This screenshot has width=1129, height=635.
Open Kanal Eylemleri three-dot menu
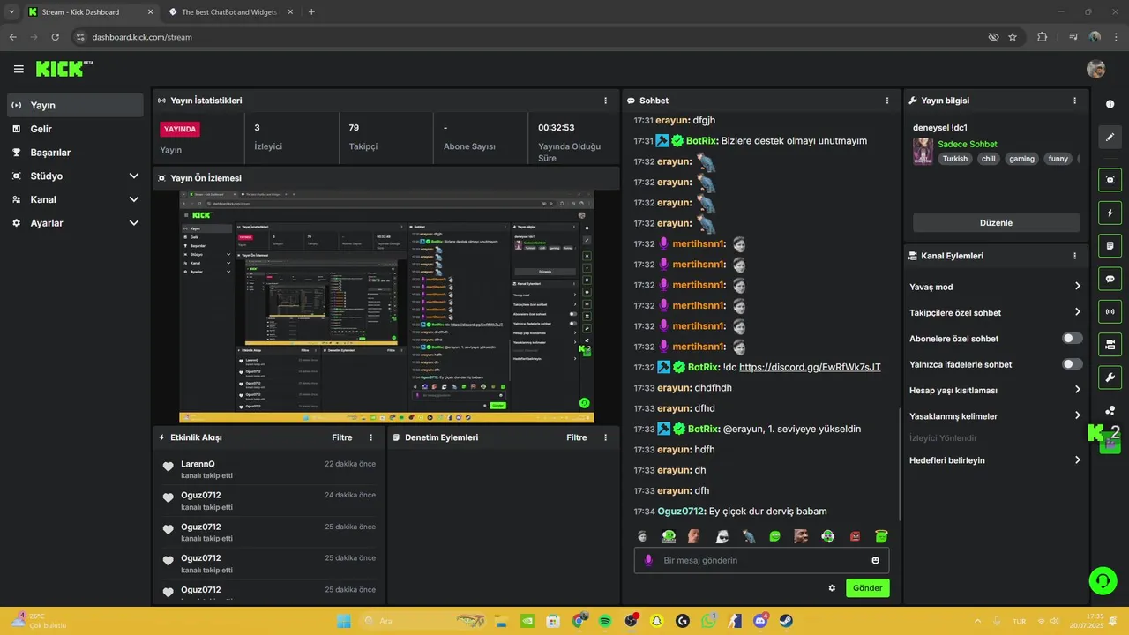[x=1074, y=256]
